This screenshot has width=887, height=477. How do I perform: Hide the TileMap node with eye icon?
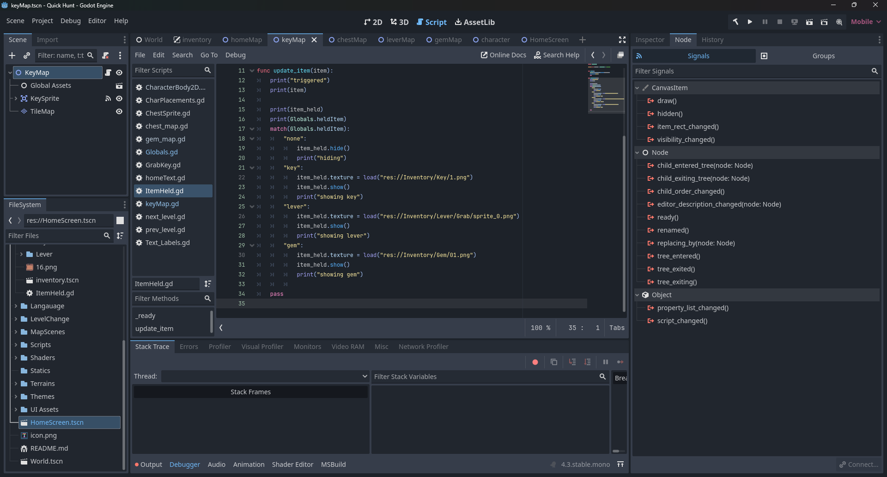[x=119, y=111]
